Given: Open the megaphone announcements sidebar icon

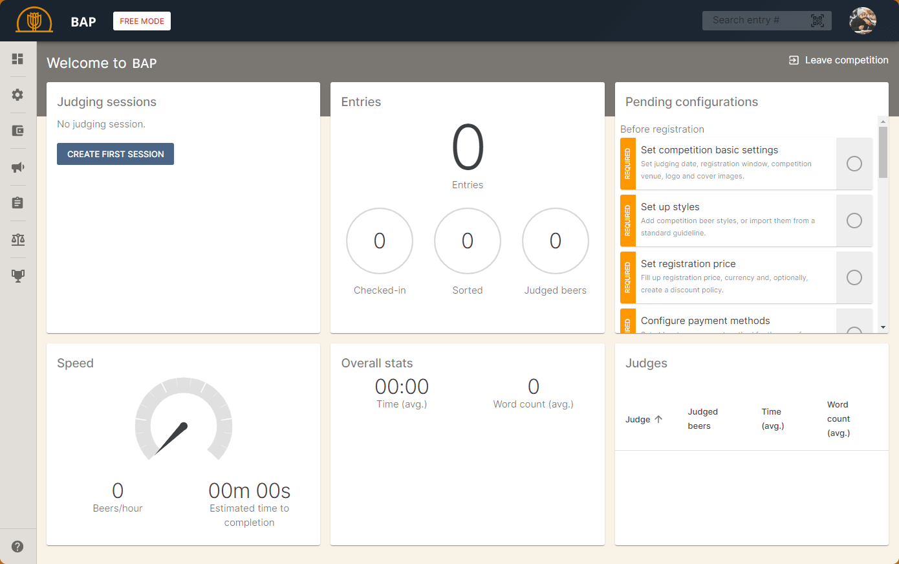Looking at the screenshot, I should coord(17,168).
